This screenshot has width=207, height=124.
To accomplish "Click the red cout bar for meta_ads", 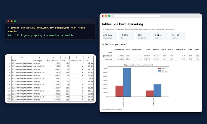I will (x=150, y=94).
